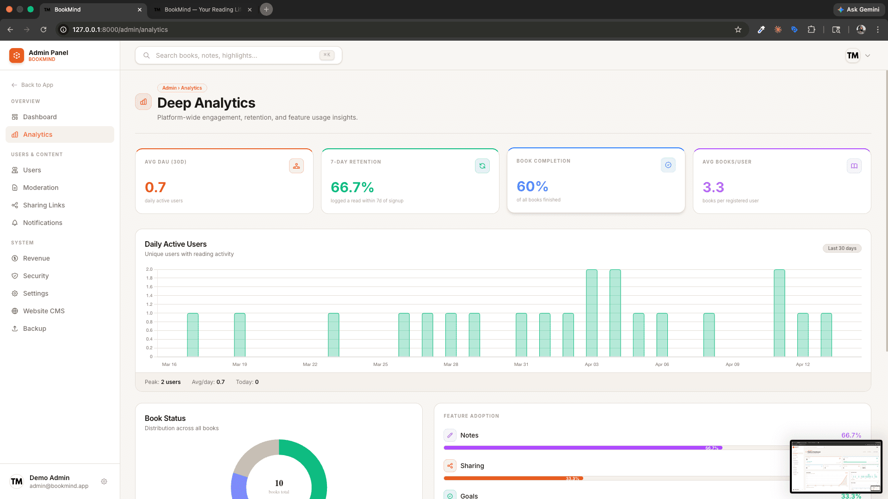The height and width of the screenshot is (499, 888).
Task: Open the Chrome three-dot menu
Action: pyautogui.click(x=878, y=30)
